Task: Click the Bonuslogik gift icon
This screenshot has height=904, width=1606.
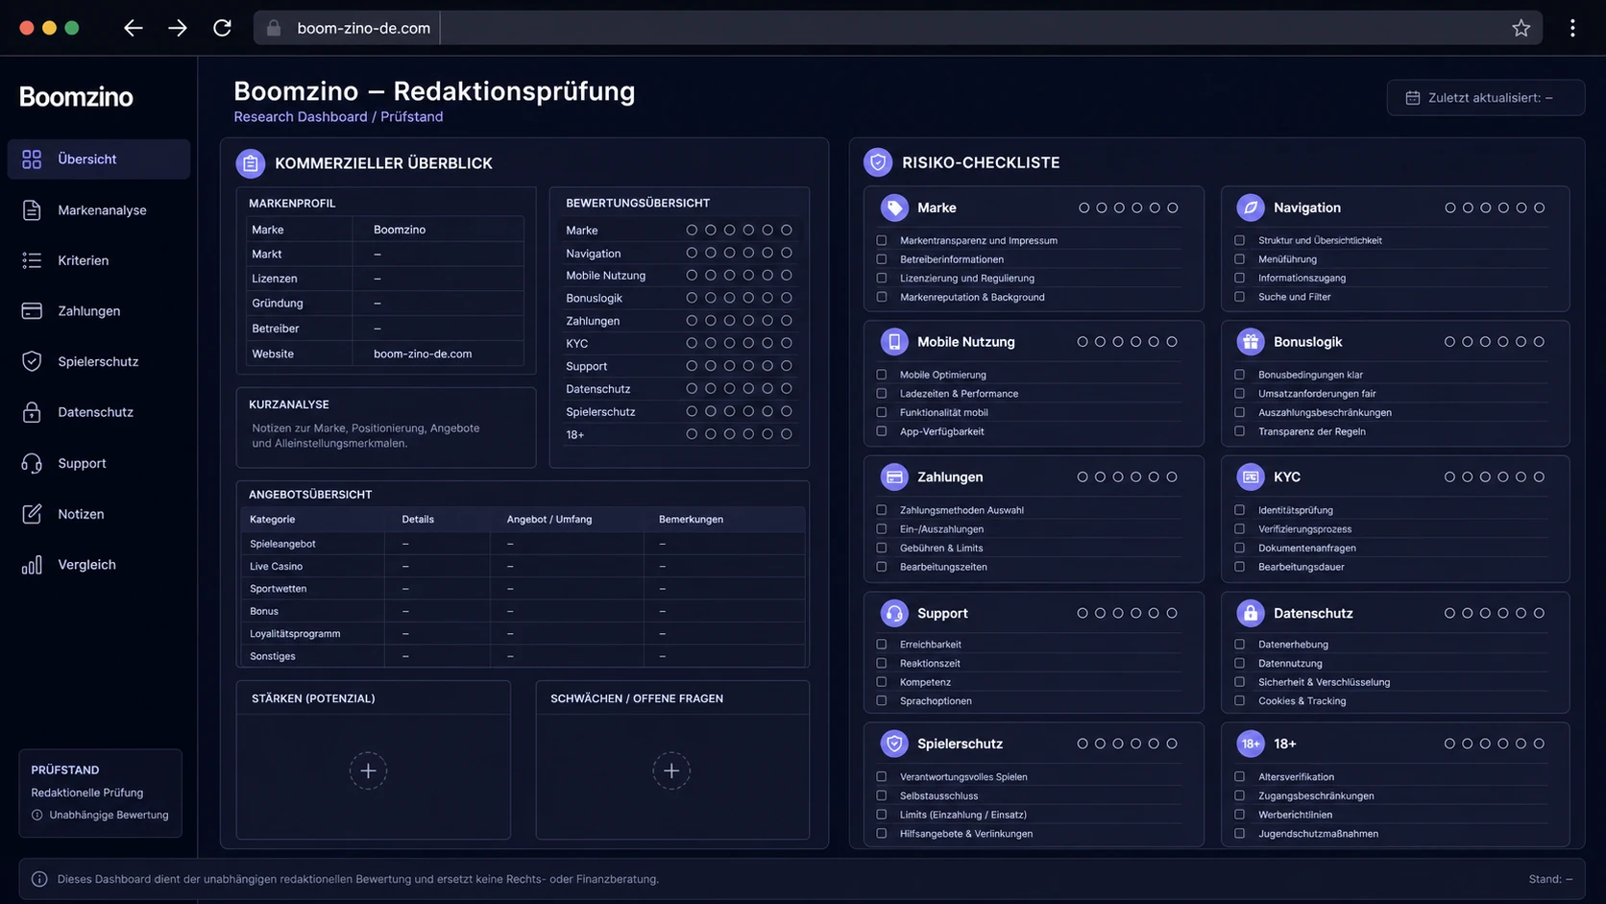Action: point(1251,342)
